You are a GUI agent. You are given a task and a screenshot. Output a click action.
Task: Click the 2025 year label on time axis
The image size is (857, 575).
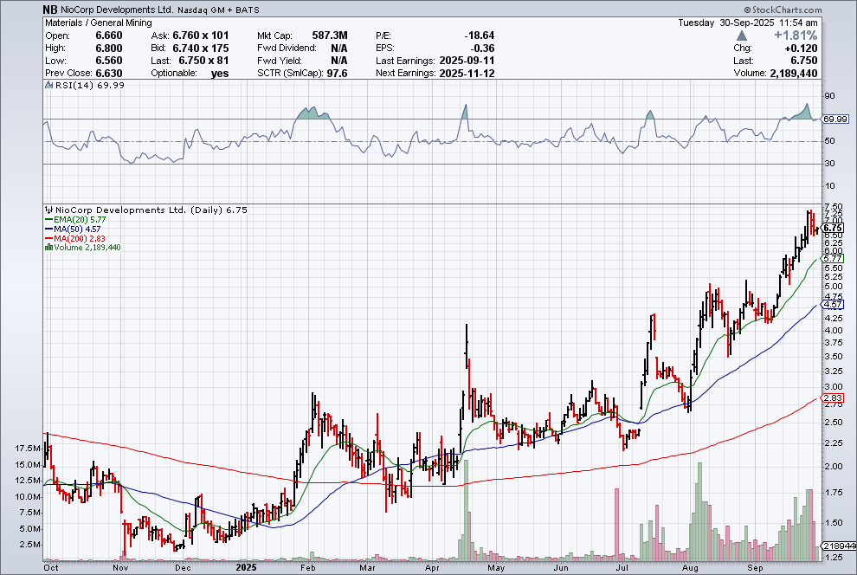pos(247,567)
